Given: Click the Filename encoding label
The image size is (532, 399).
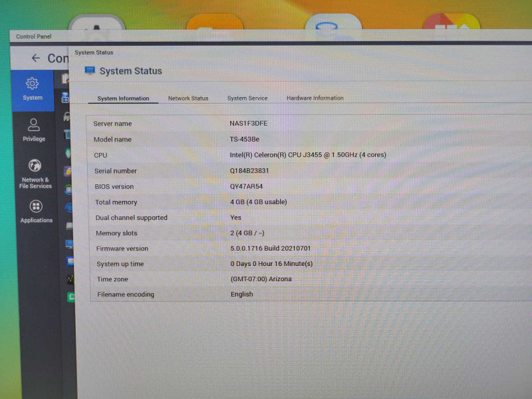Looking at the screenshot, I should (126, 295).
